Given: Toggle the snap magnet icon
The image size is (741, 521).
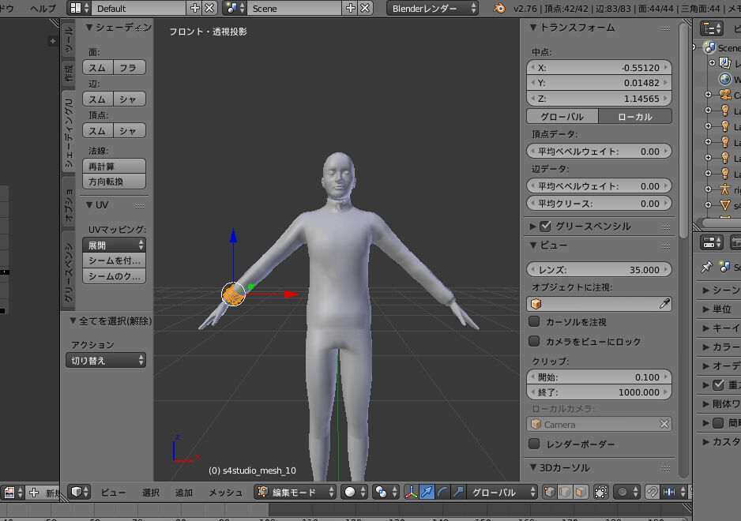Looking at the screenshot, I should click(x=653, y=492).
